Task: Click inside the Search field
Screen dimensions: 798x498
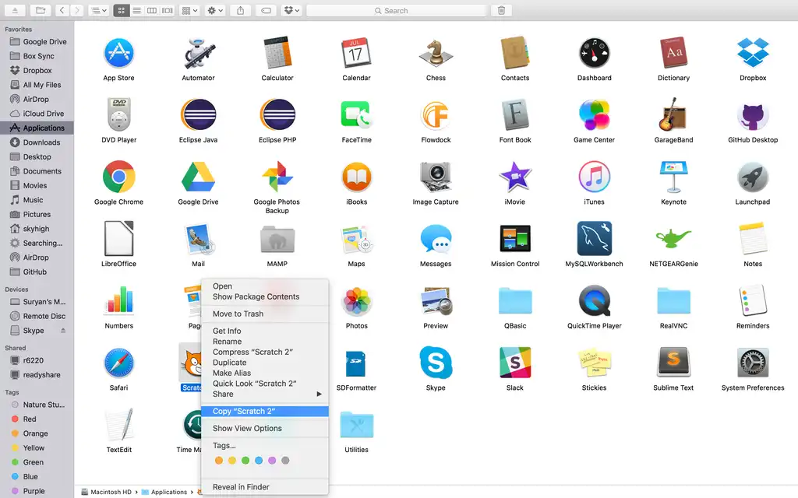Action: click(x=396, y=10)
